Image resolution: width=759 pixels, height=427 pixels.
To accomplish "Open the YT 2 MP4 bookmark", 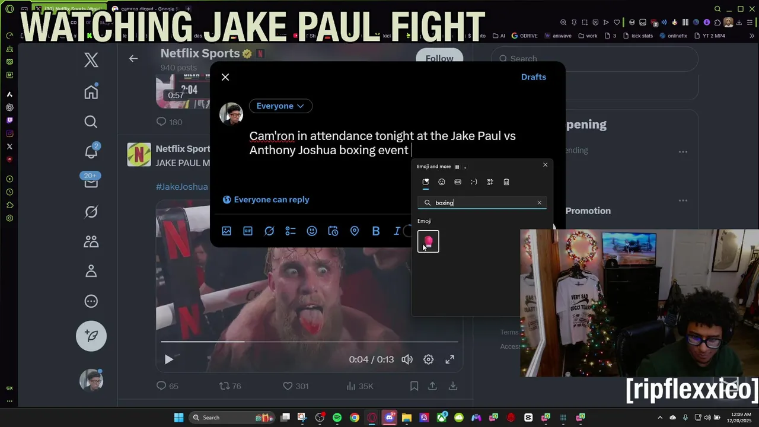I will point(709,36).
